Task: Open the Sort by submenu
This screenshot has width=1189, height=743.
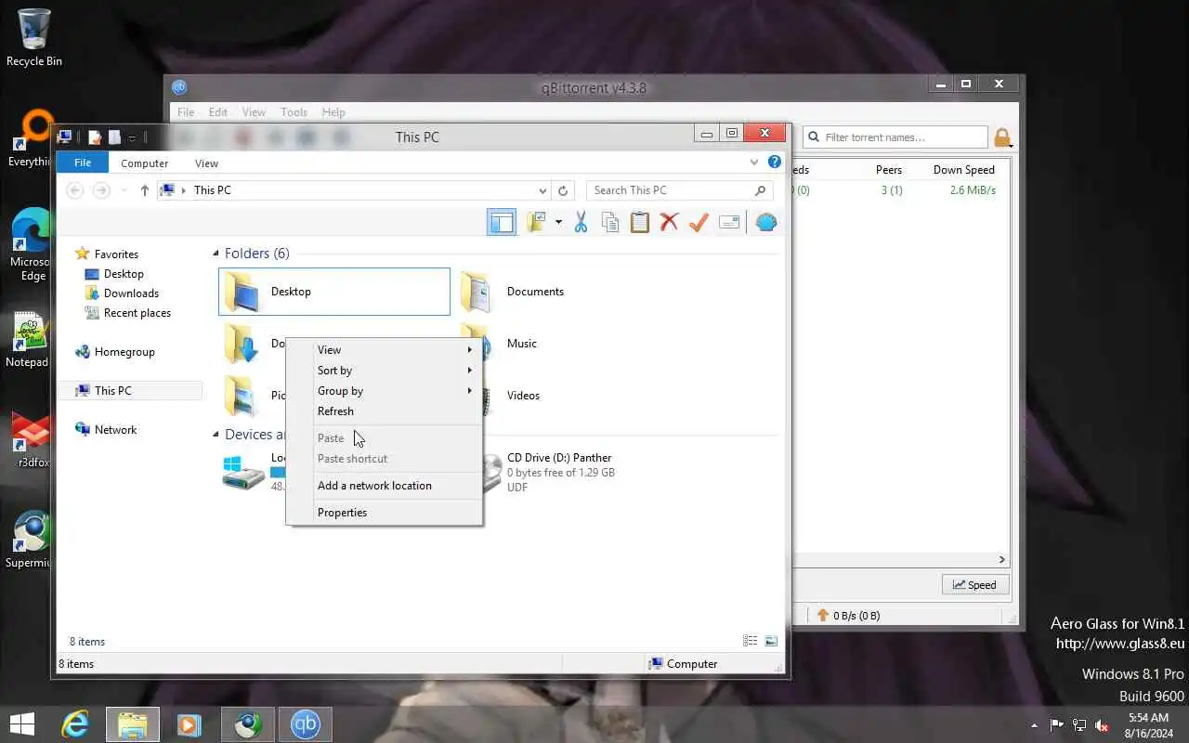Action: coord(385,371)
